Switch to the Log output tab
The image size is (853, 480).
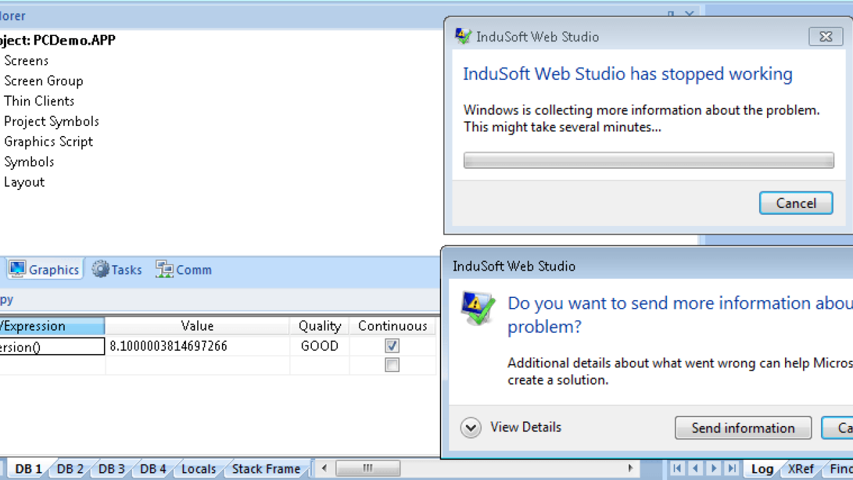point(762,469)
